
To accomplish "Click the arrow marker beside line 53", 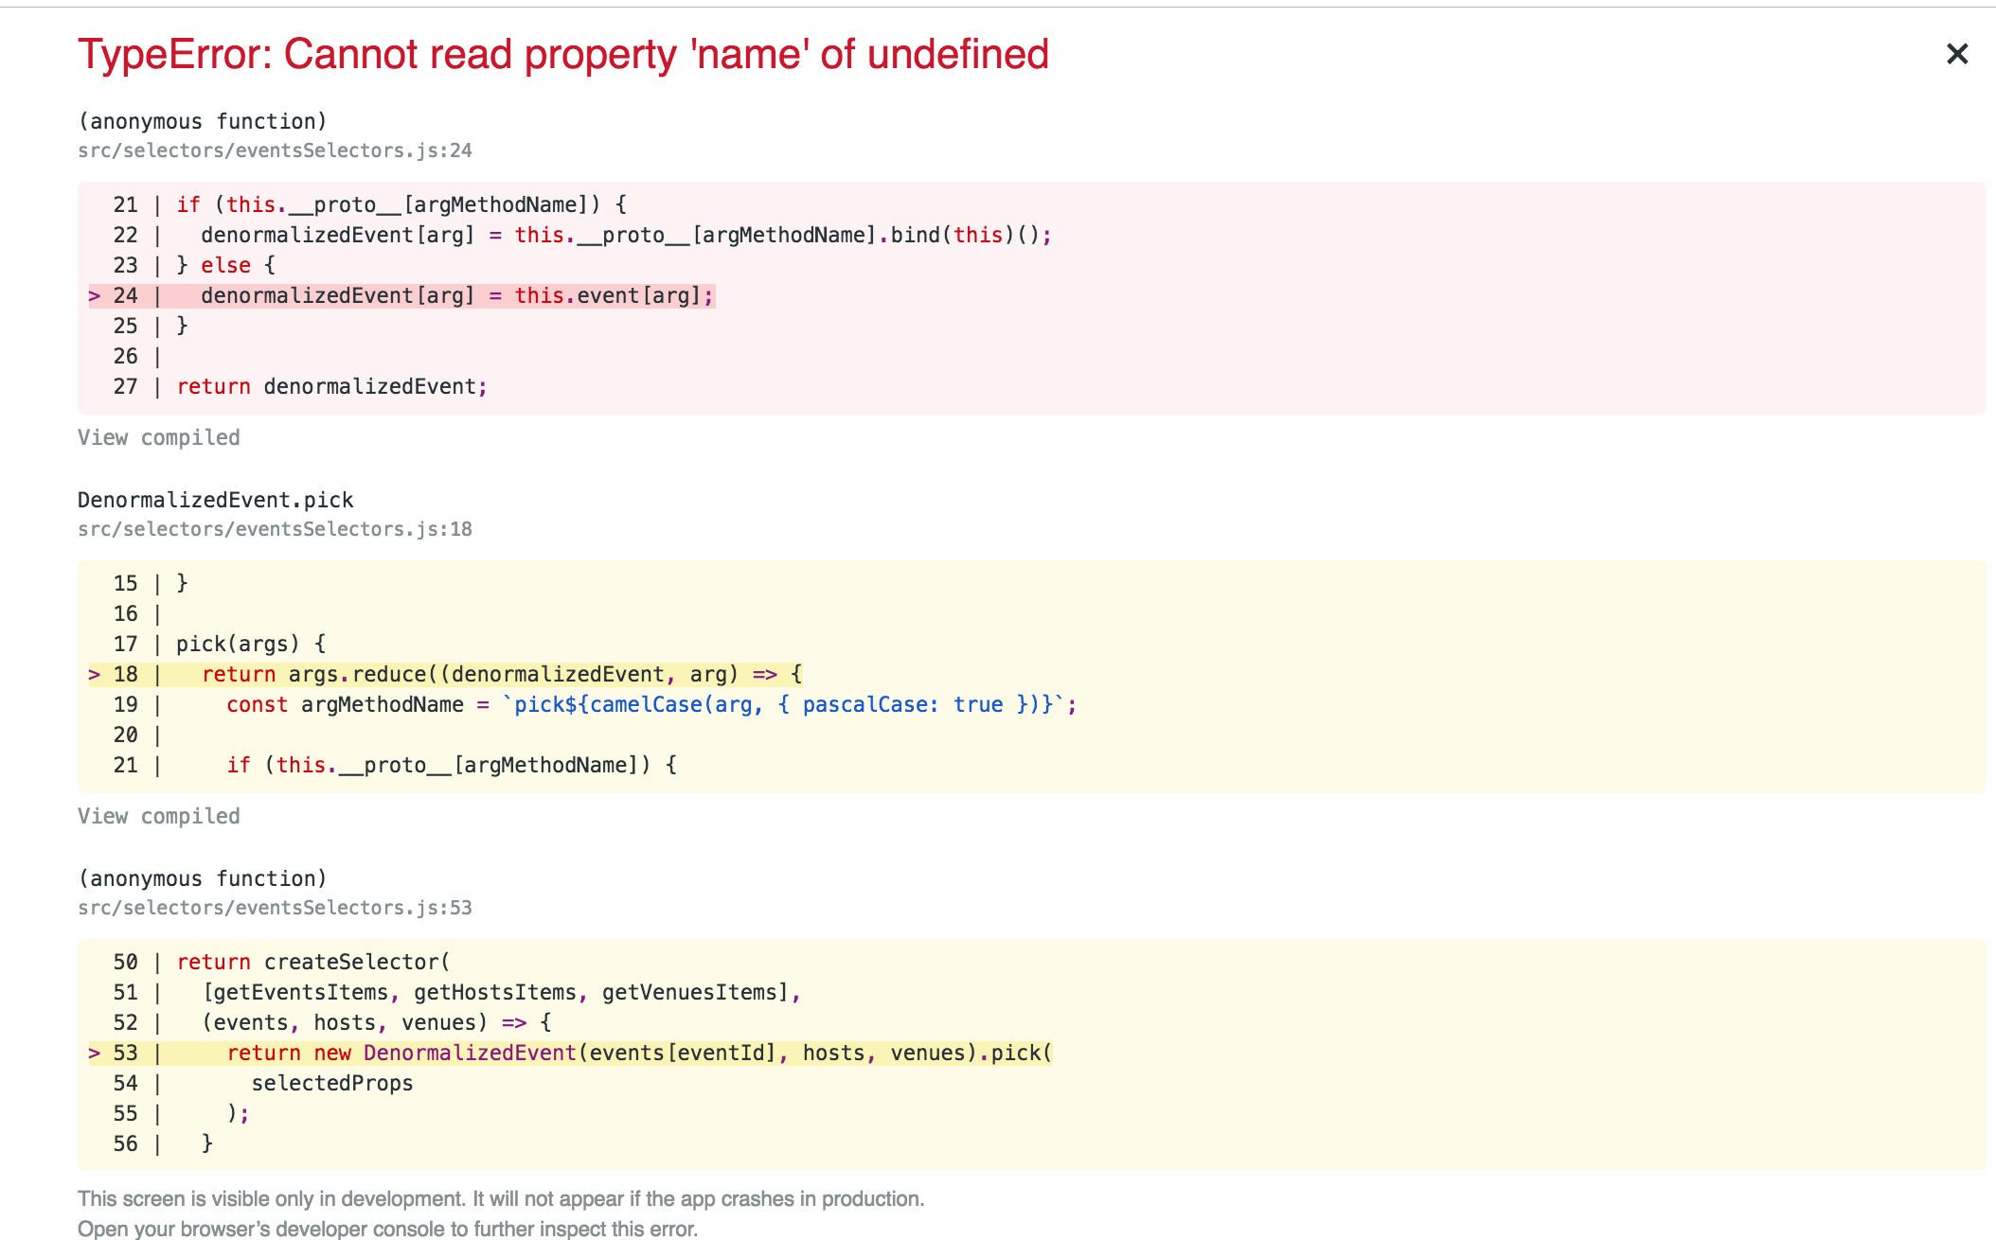I will tap(94, 1054).
